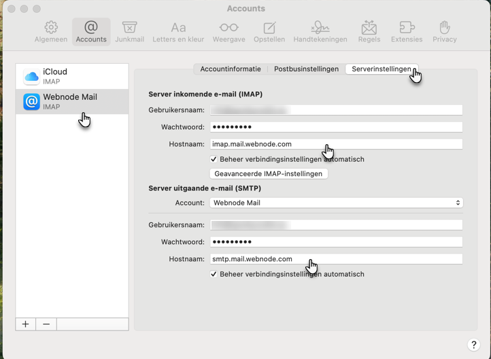Add a new account with plus button
This screenshot has width=491, height=359.
point(26,324)
